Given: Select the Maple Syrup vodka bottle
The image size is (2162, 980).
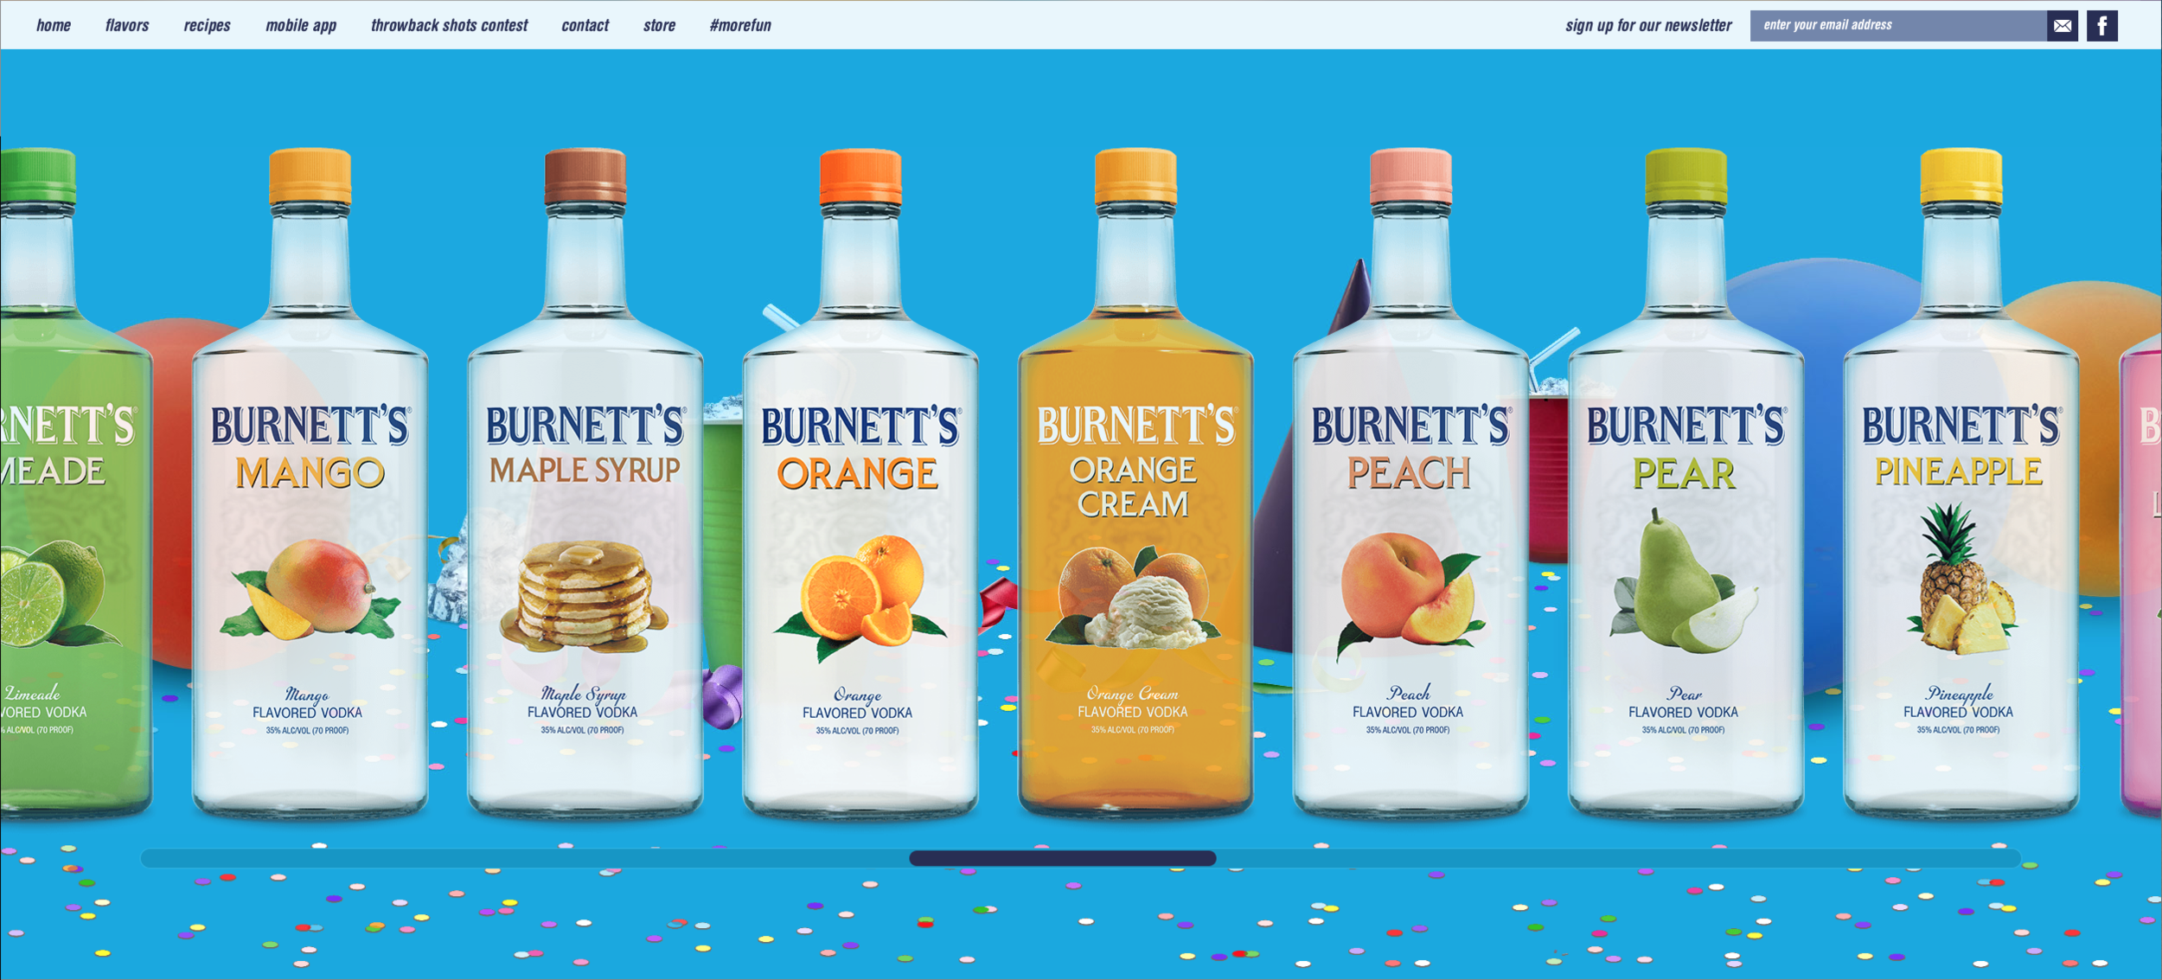Looking at the screenshot, I should [585, 483].
